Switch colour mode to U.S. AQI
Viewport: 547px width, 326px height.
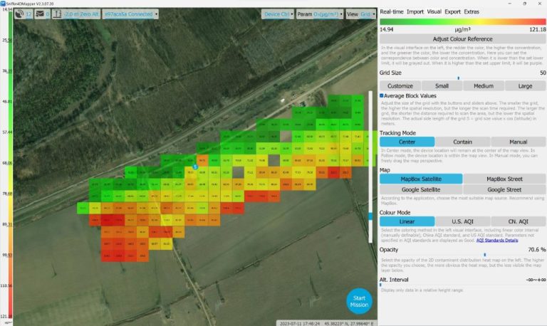(x=462, y=221)
